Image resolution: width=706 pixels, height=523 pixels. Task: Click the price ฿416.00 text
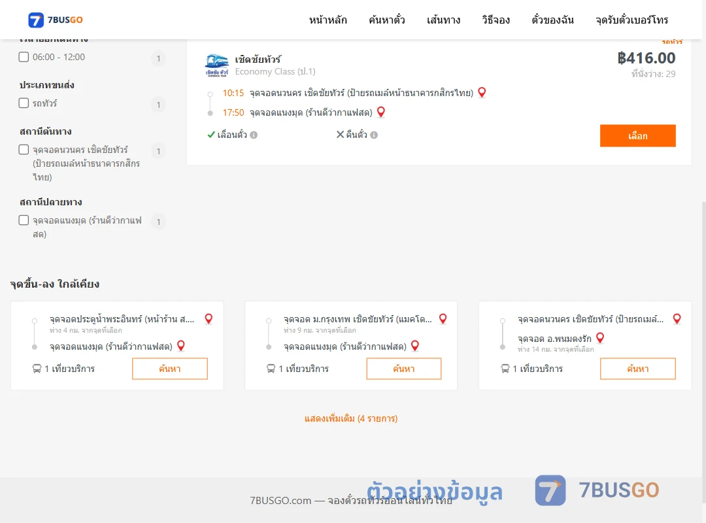(x=647, y=58)
